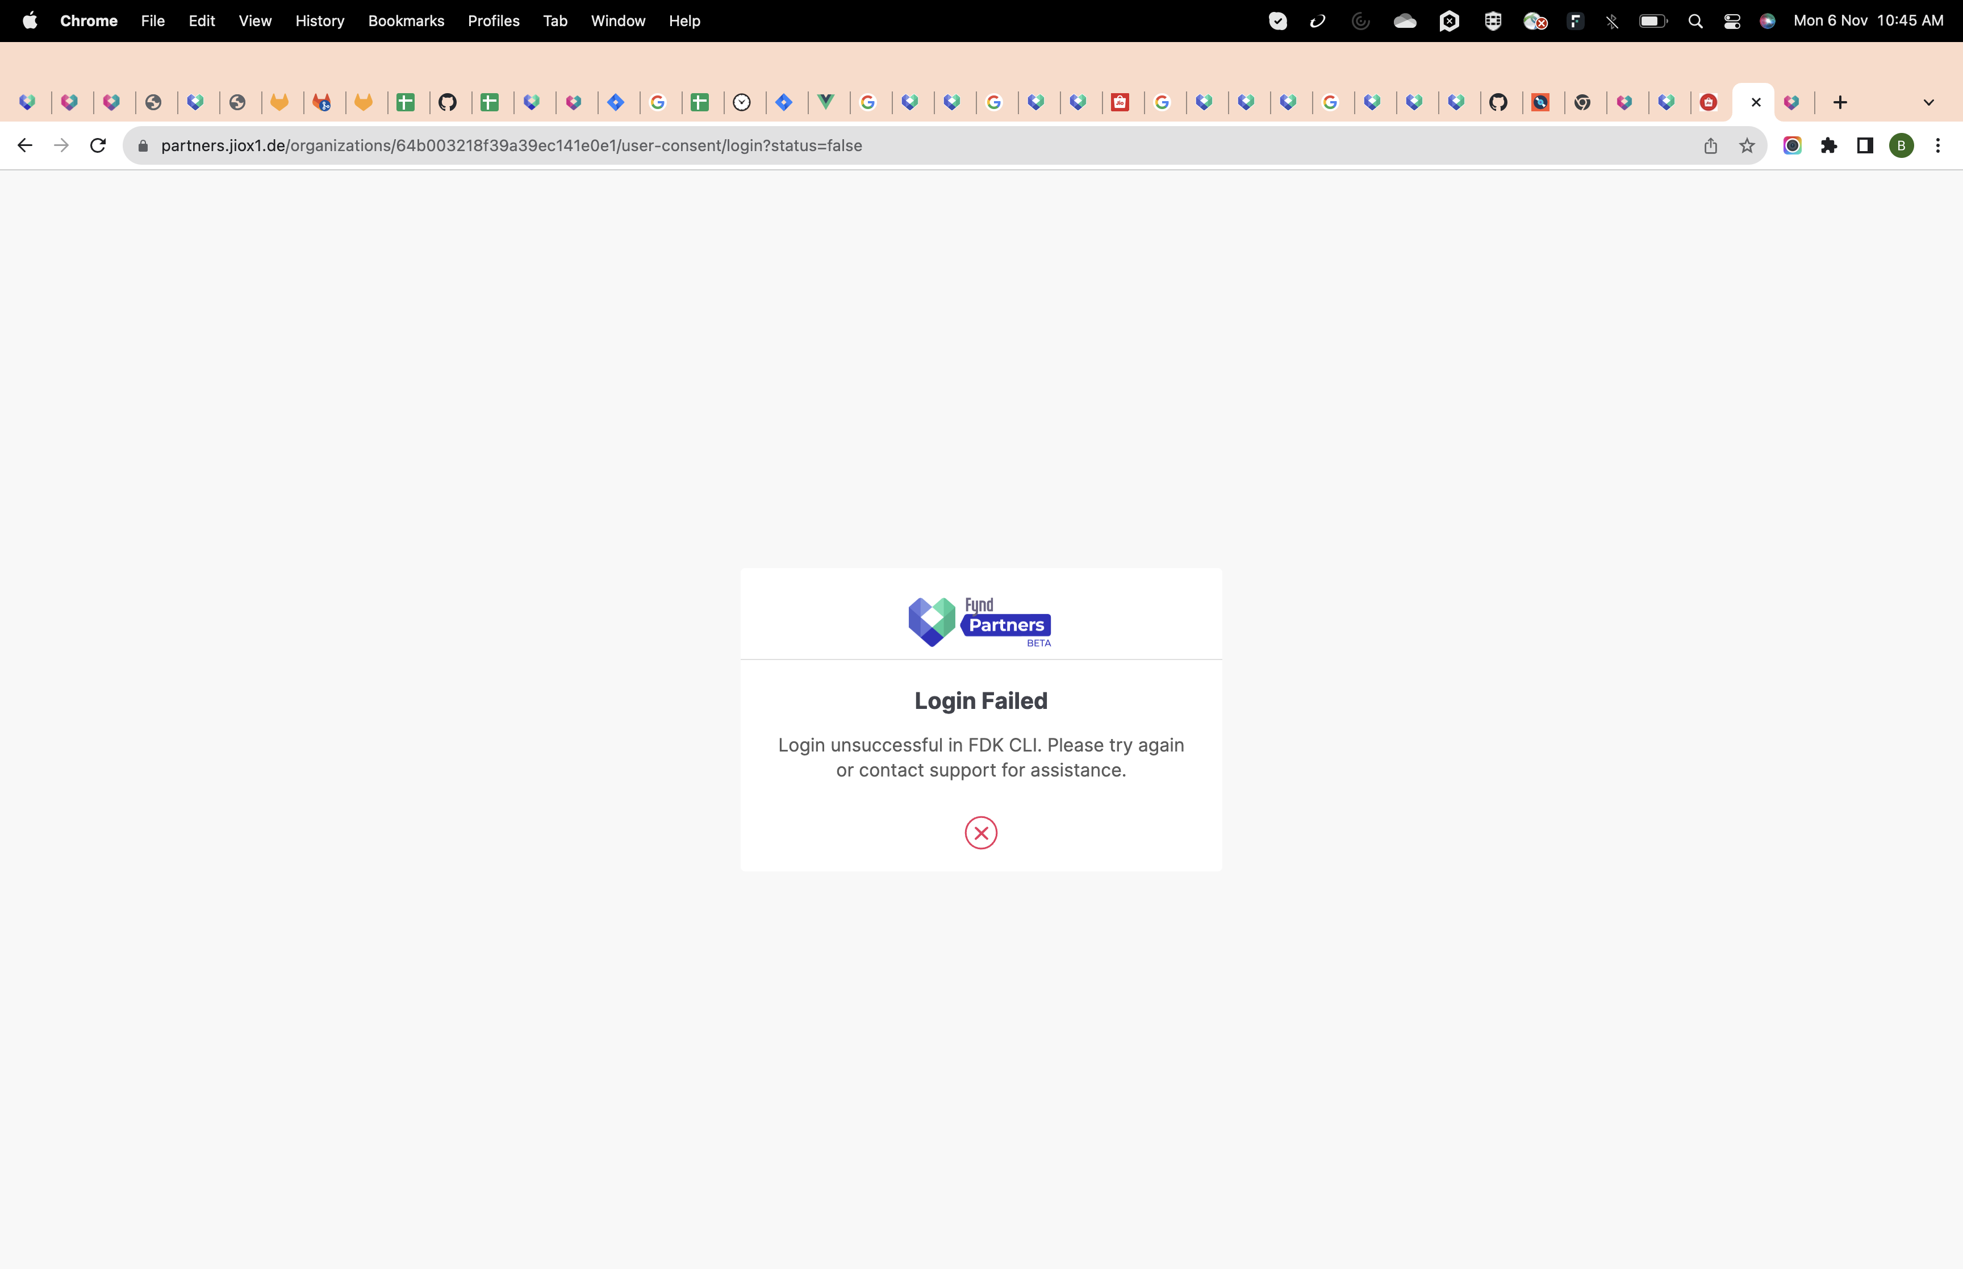Click the BETA label under Partners
The width and height of the screenshot is (1963, 1269).
coord(1039,643)
